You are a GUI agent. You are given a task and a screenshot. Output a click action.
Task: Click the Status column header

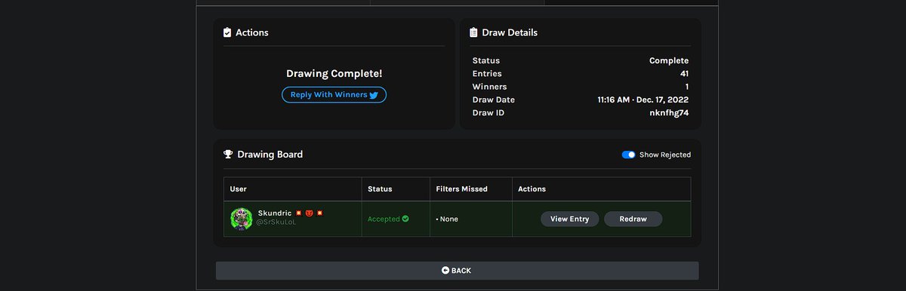380,188
